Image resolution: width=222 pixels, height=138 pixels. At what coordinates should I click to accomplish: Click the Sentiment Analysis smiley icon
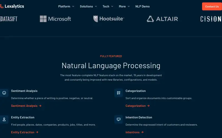coord(4,93)
